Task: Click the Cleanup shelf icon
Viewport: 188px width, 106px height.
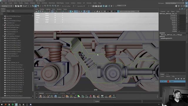Action: (x=110, y=96)
